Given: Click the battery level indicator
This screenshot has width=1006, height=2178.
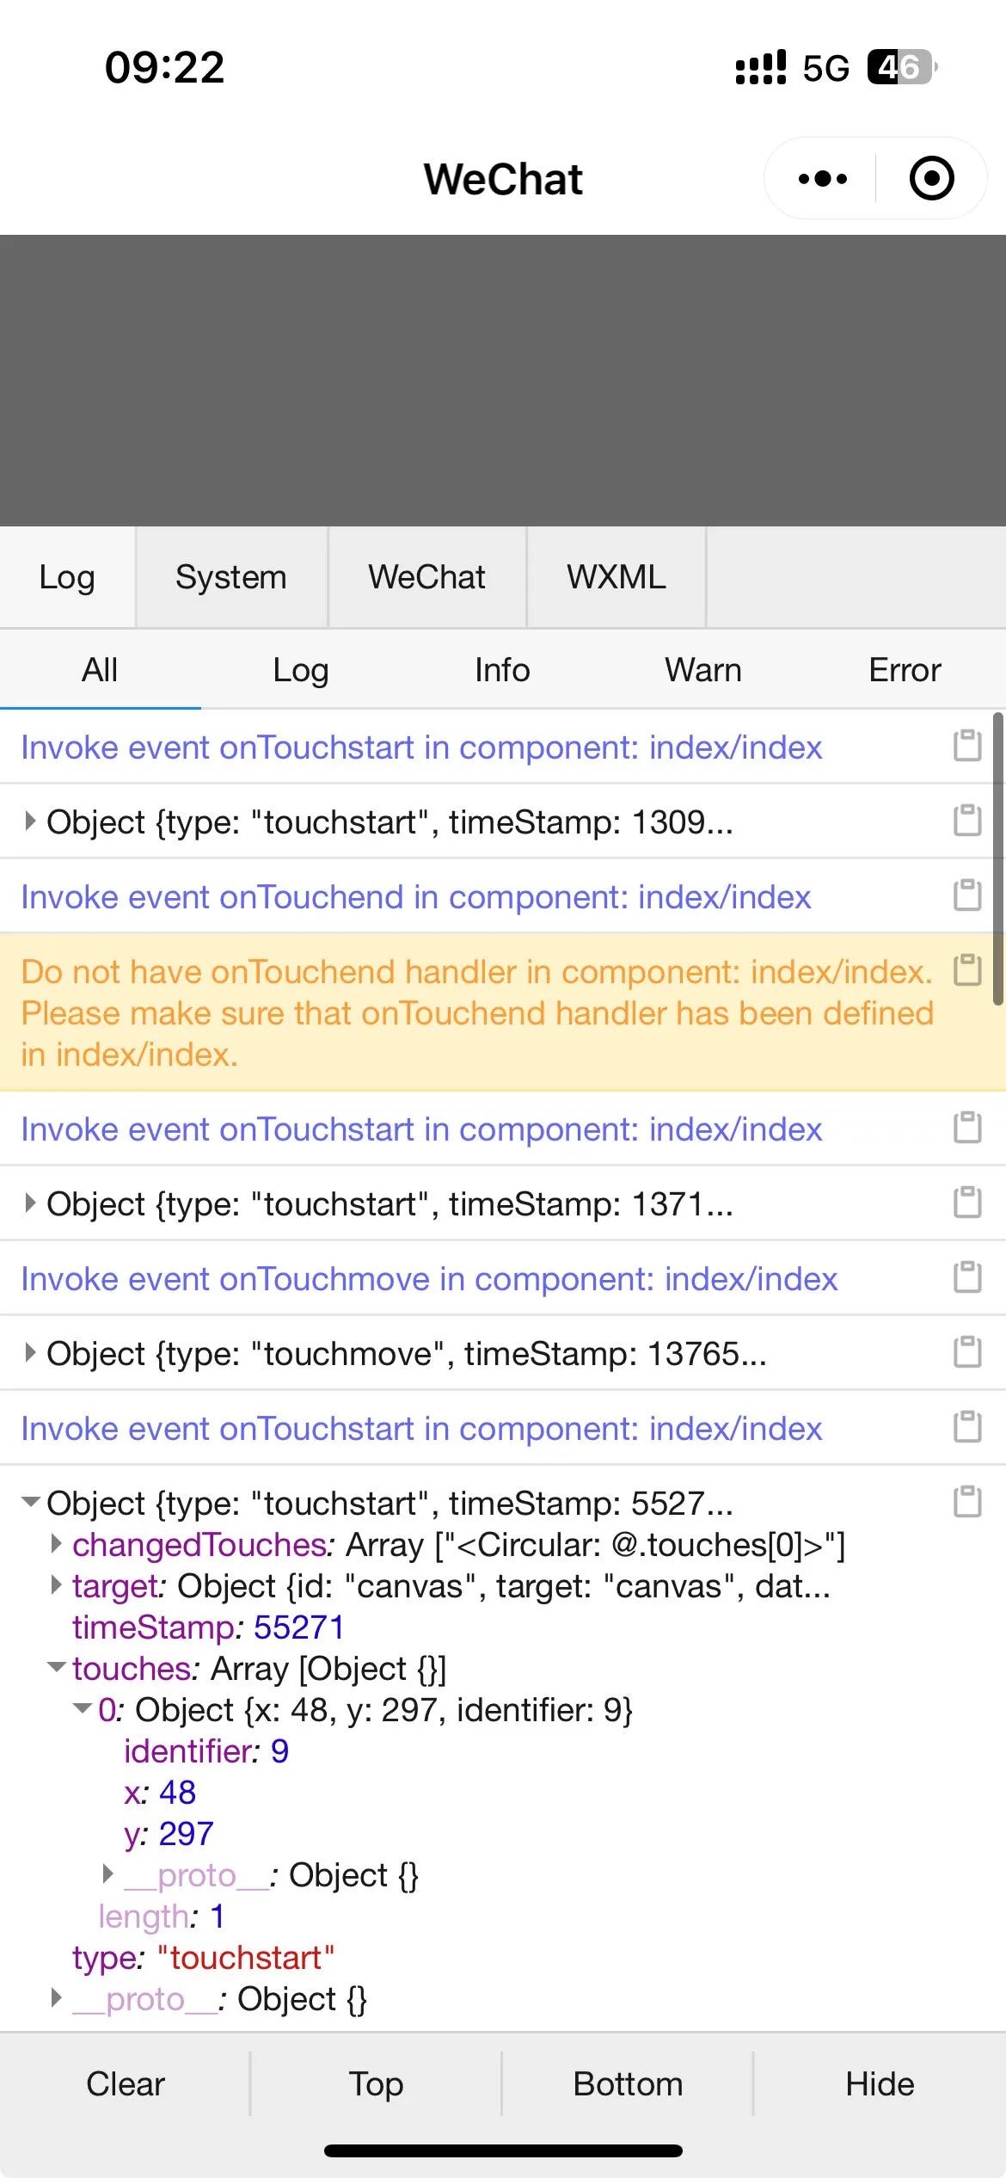Looking at the screenshot, I should click(x=902, y=67).
